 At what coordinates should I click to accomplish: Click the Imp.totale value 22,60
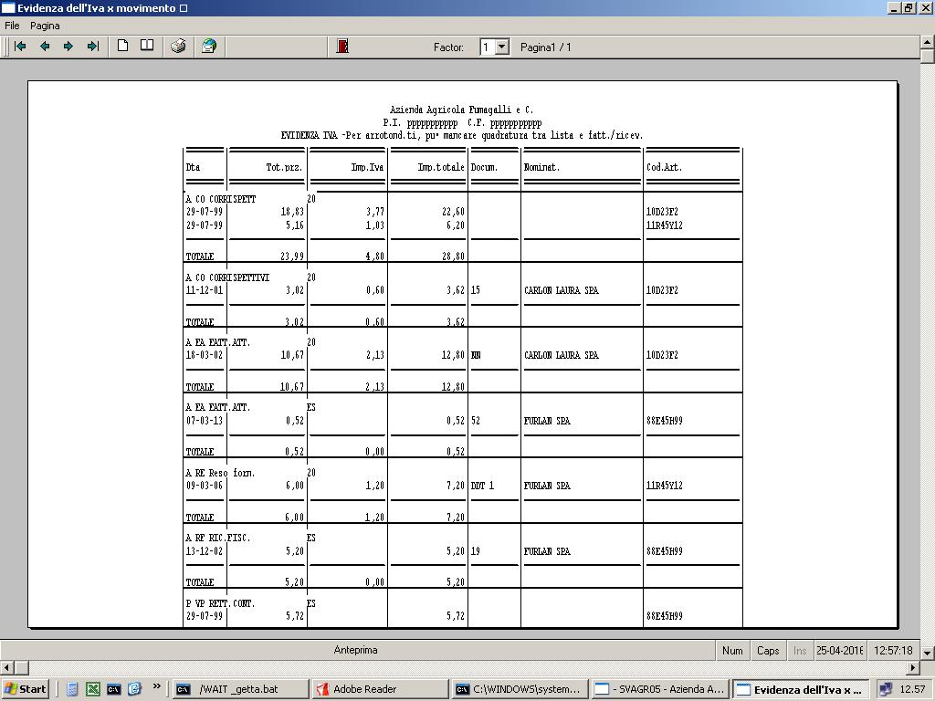[x=453, y=212]
